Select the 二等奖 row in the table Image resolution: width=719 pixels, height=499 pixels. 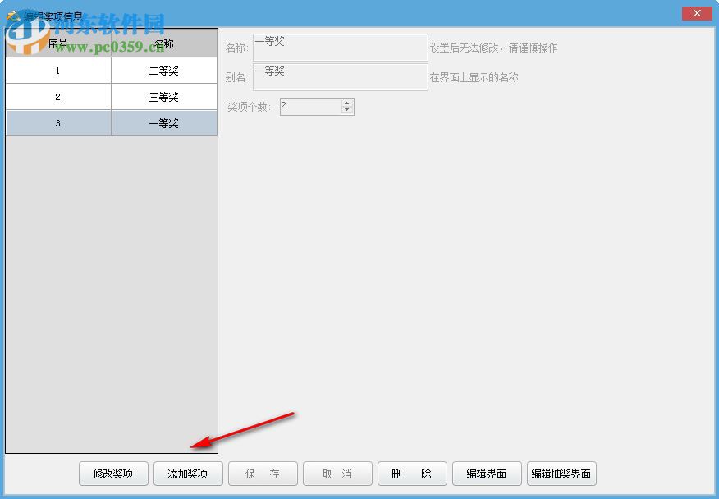point(163,70)
